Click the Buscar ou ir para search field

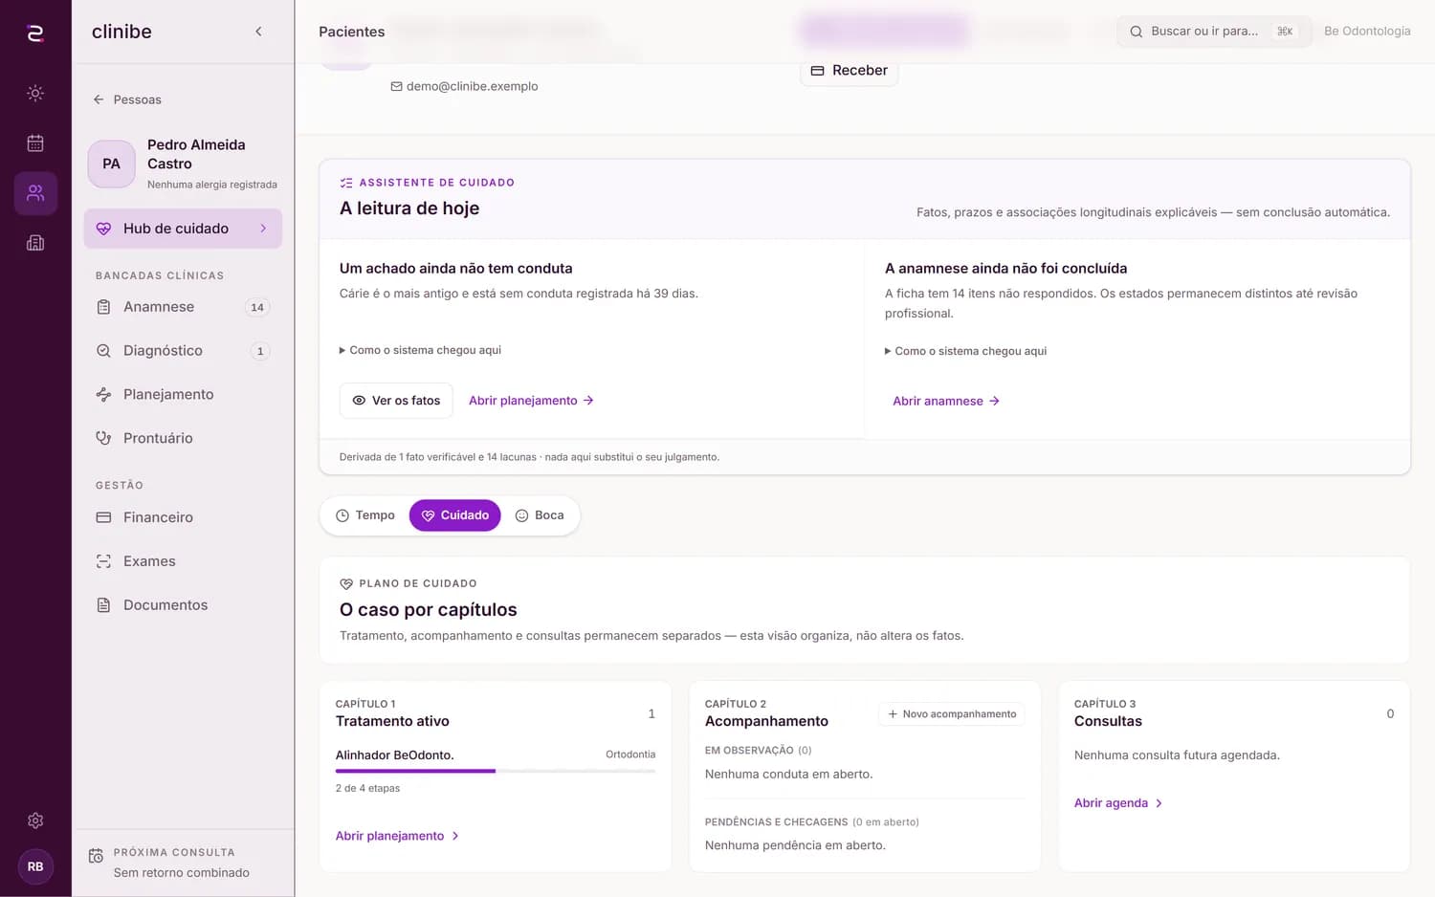click(x=1213, y=32)
